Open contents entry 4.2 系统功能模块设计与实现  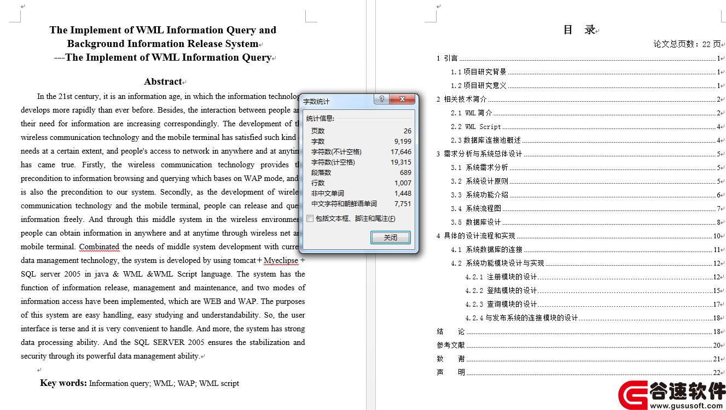[586, 263]
